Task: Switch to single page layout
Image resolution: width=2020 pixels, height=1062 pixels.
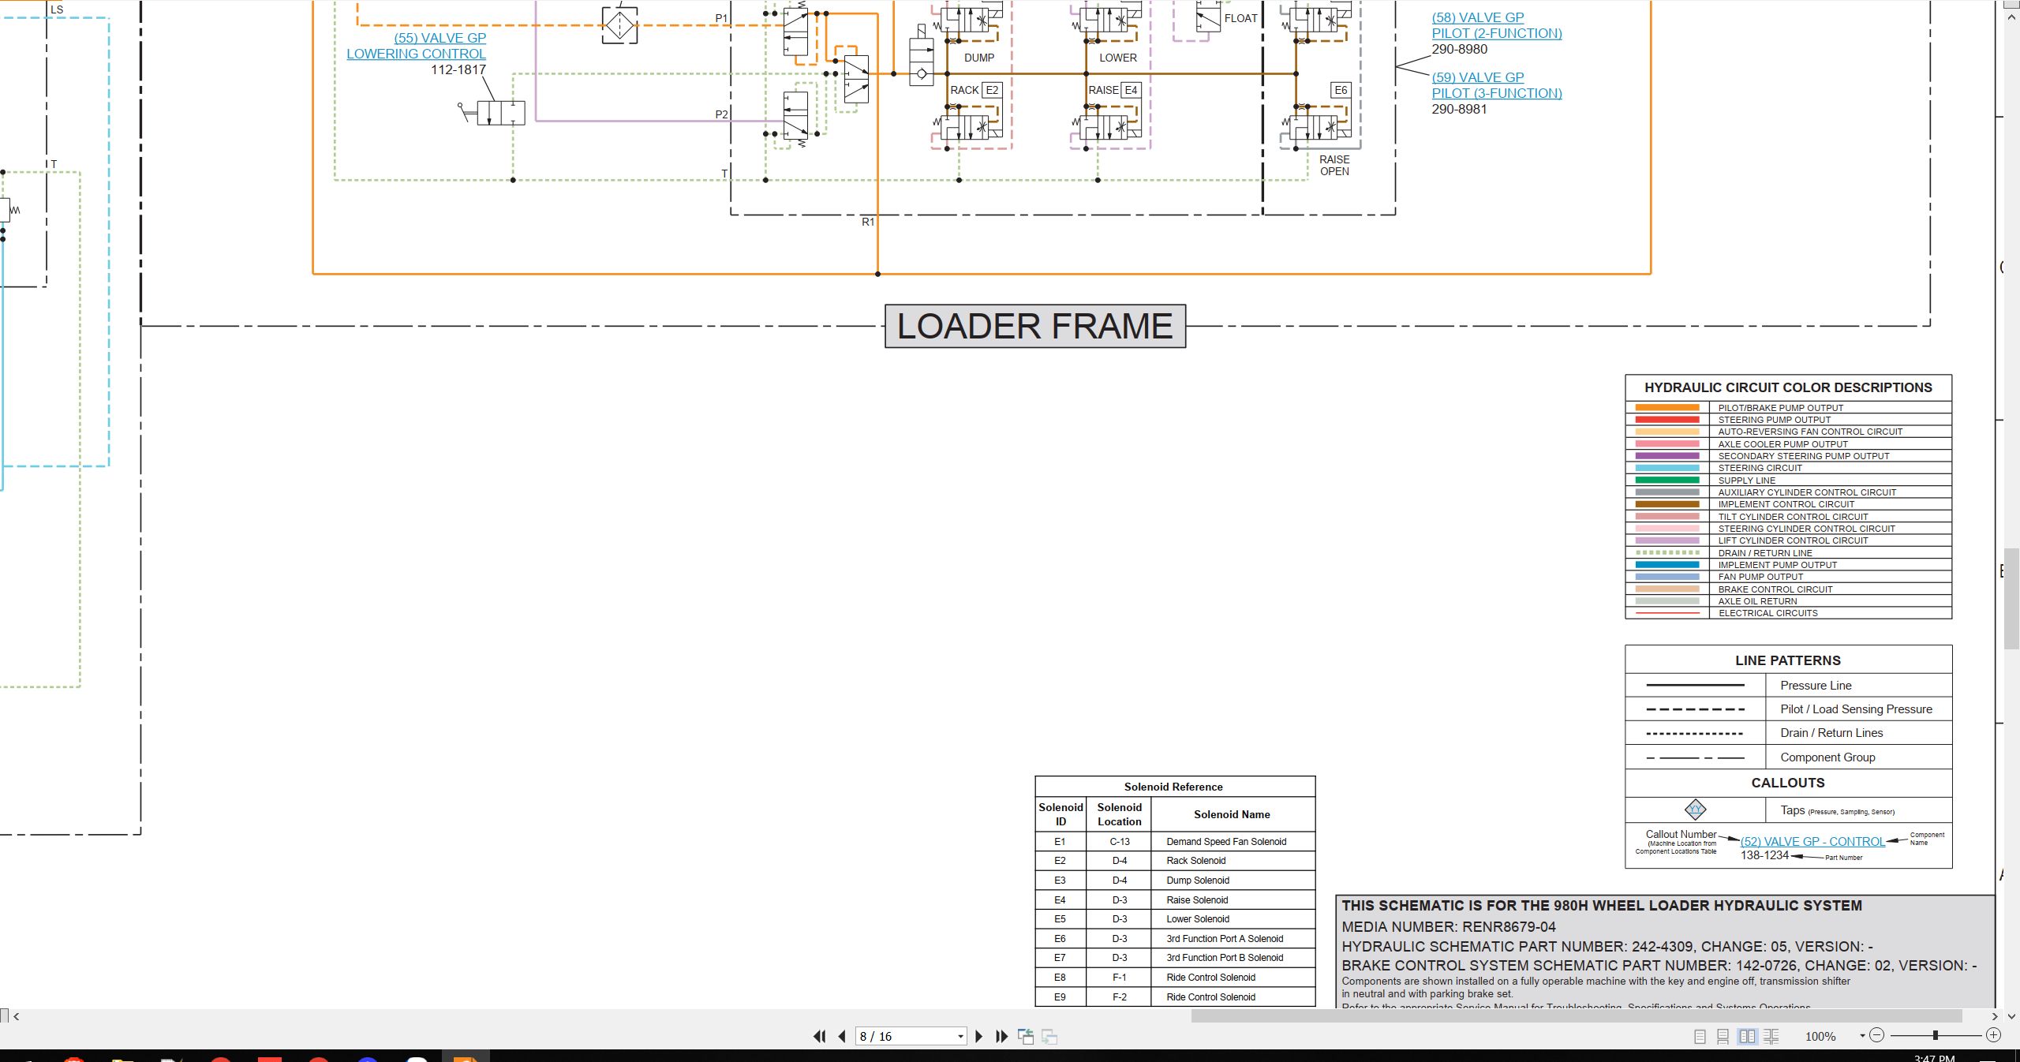Action: (1700, 1037)
